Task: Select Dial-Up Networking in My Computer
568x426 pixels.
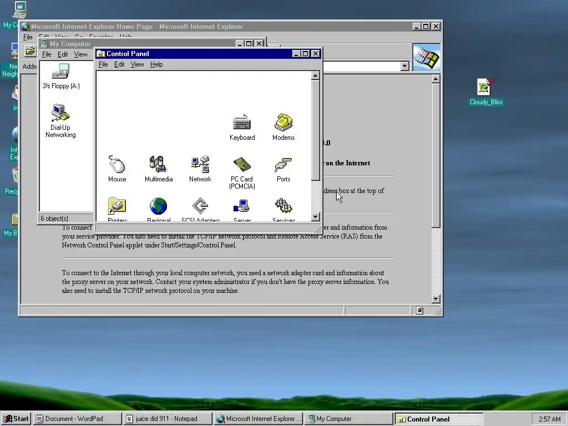Action: click(60, 121)
